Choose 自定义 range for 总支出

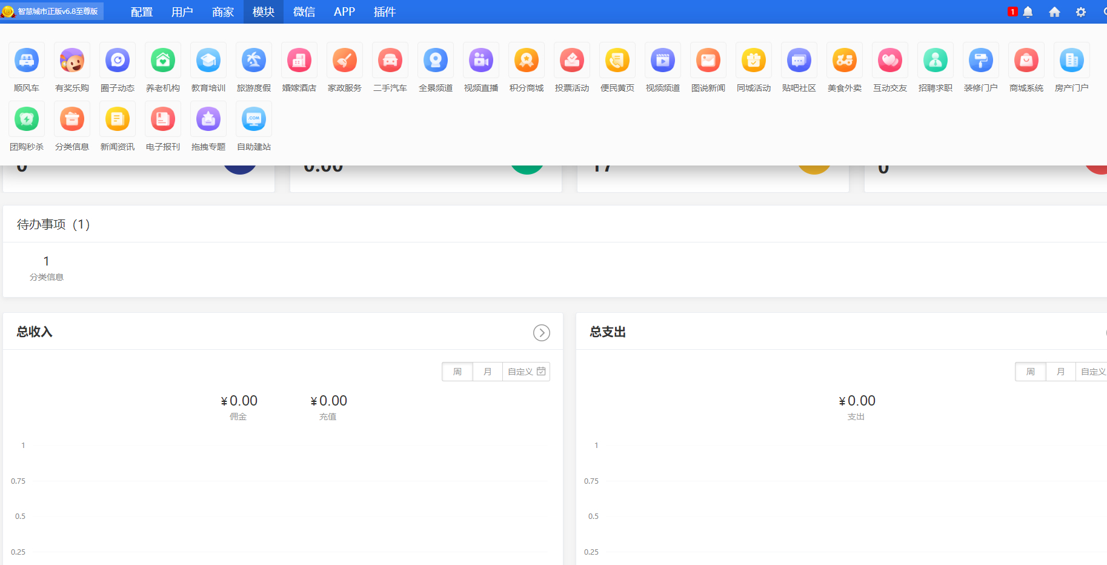tap(1092, 372)
